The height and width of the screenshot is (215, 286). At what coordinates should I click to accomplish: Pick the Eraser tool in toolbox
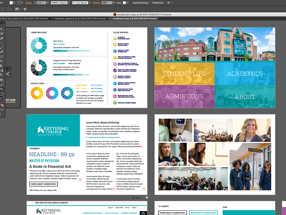point(2,52)
